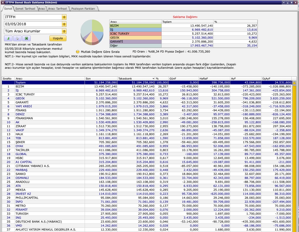Open the Tüm Aracı Kurumlar dropdown

coord(64,31)
